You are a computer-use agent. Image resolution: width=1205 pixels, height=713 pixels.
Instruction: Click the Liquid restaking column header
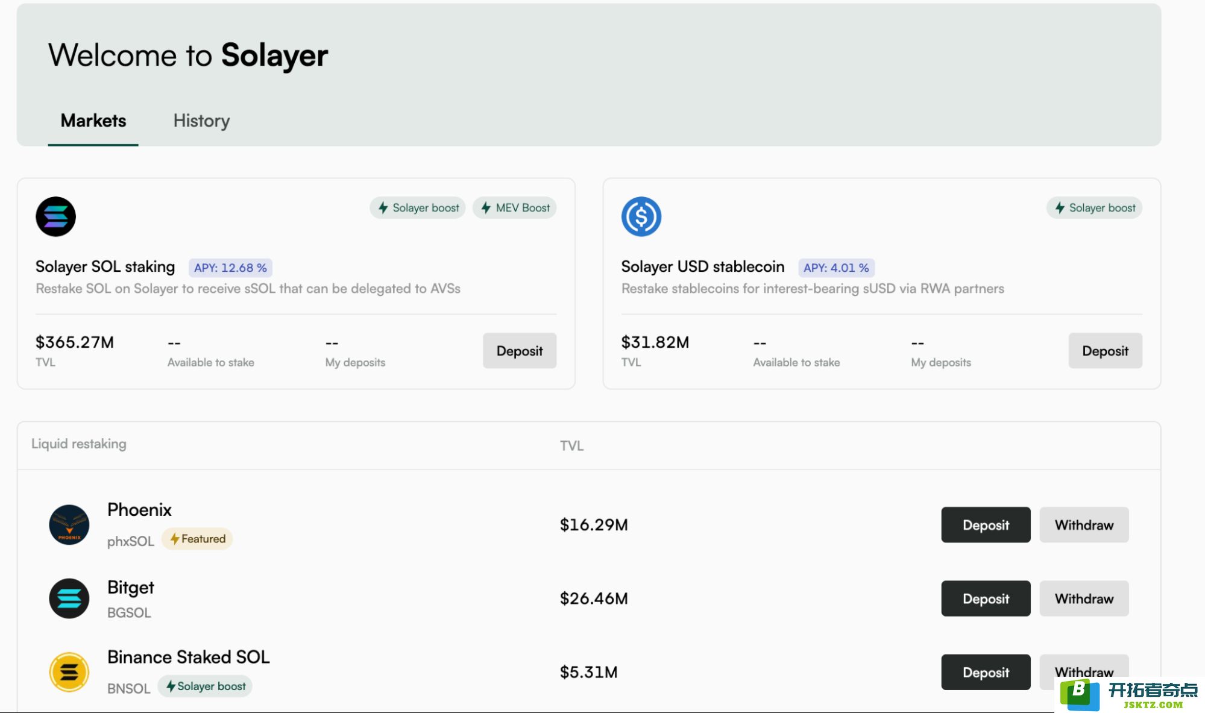coord(79,444)
